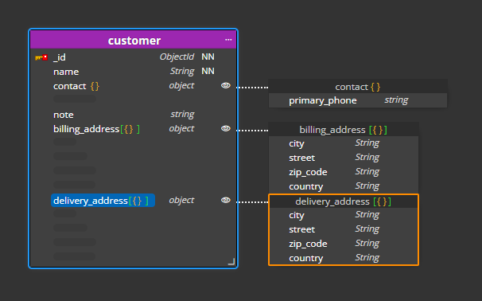Click the object datatype of delivery_address

(x=181, y=200)
